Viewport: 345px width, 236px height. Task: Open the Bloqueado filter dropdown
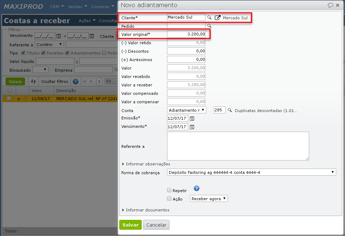pos(40,70)
